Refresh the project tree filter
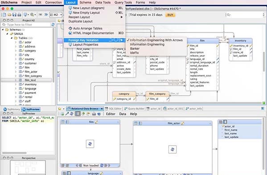This screenshot has width=267, height=175. [x=53, y=24]
